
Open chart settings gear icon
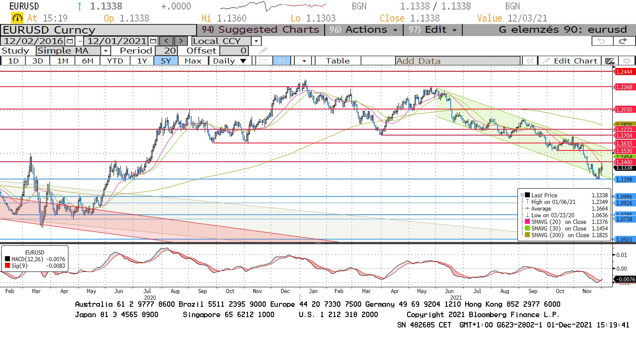pyautogui.click(x=626, y=61)
